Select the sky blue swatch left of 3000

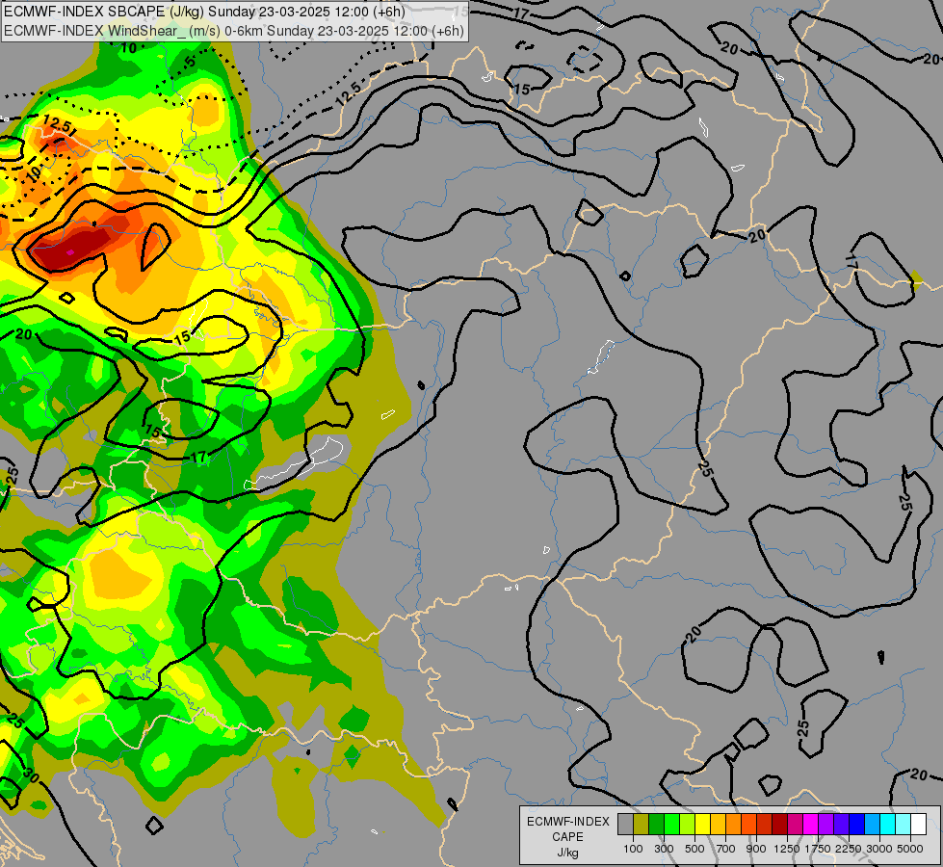(x=873, y=825)
